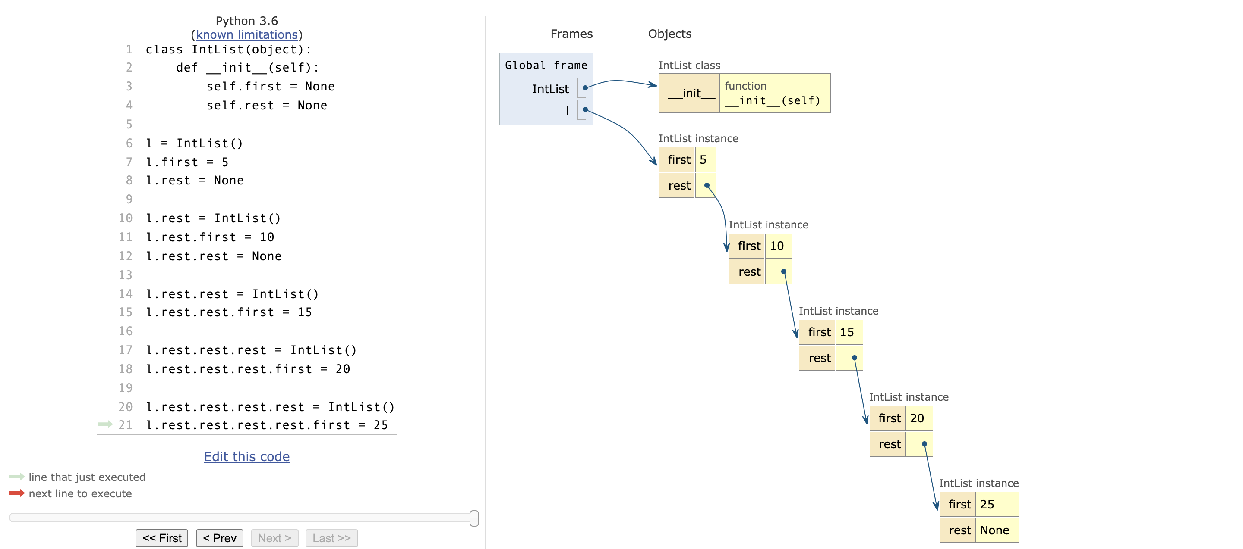1243x549 pixels.
Task: Click code line 14 'l.rest.rest = IntList()'
Action: pyautogui.click(x=232, y=294)
